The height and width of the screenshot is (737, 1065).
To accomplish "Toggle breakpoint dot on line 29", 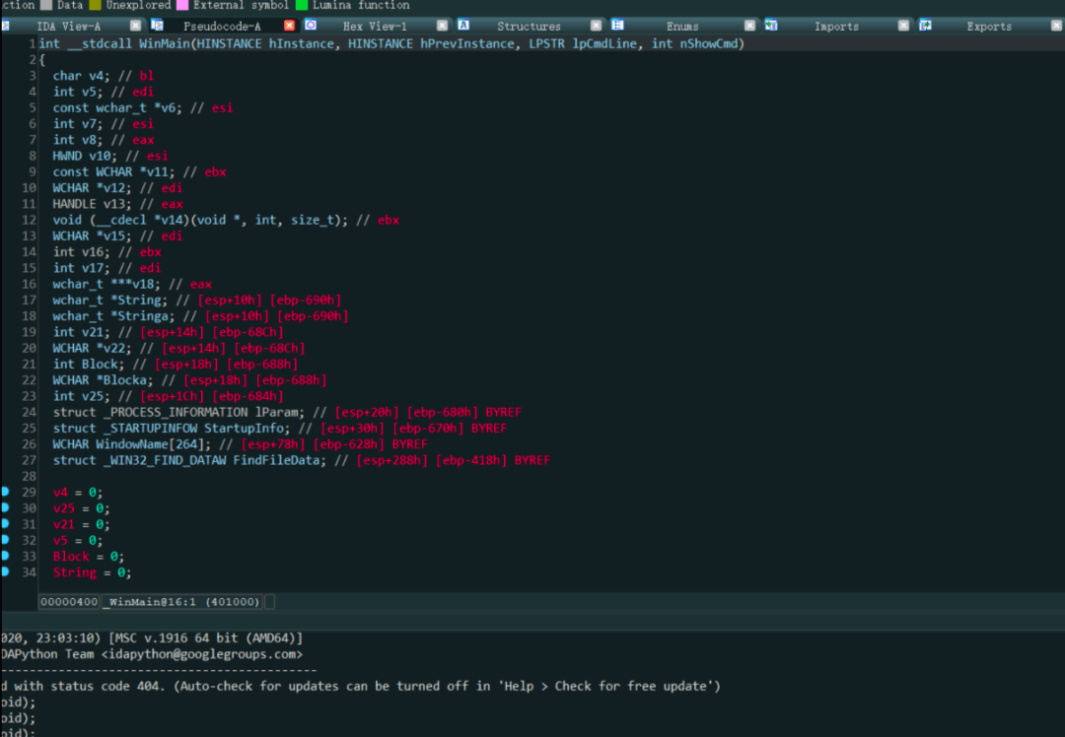I will [x=6, y=492].
